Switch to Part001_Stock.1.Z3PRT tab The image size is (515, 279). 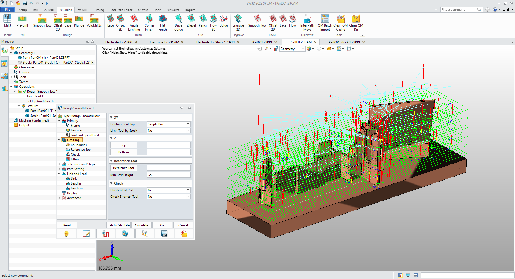tap(344, 42)
